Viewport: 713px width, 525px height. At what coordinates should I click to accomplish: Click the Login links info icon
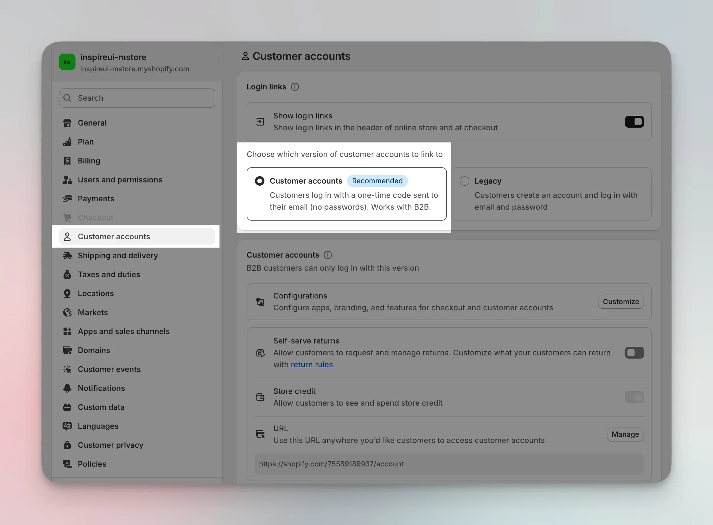295,87
